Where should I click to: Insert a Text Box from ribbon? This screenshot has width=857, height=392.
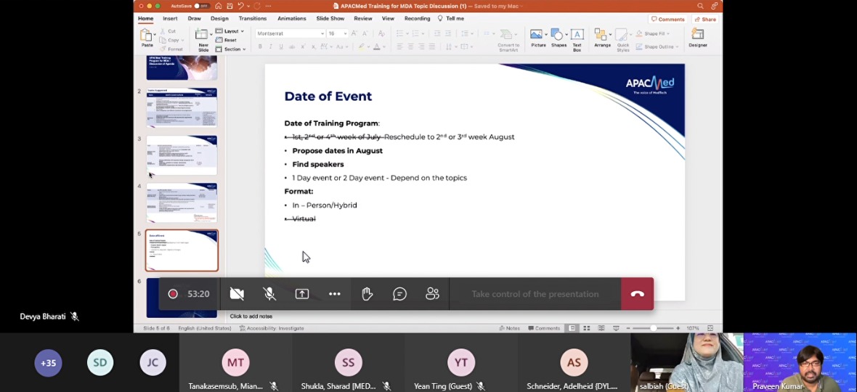[x=577, y=38]
